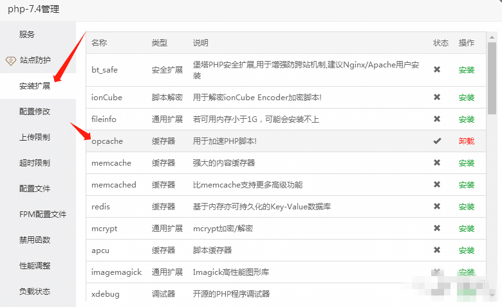Click the 安全扩展 type cell
The image size is (502, 307).
coord(167,70)
